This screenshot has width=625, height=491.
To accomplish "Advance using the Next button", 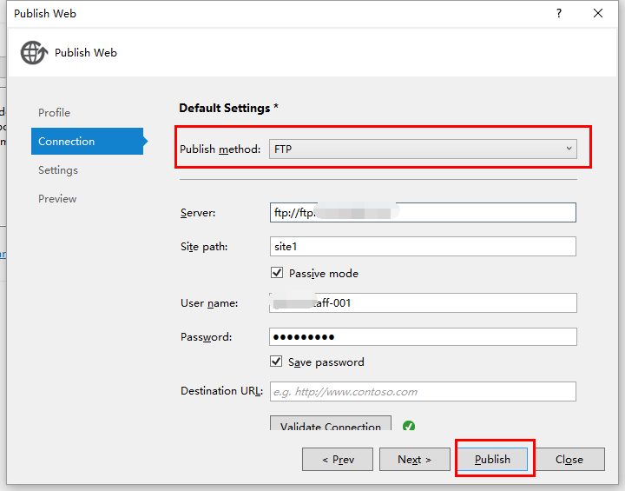I will click(415, 460).
